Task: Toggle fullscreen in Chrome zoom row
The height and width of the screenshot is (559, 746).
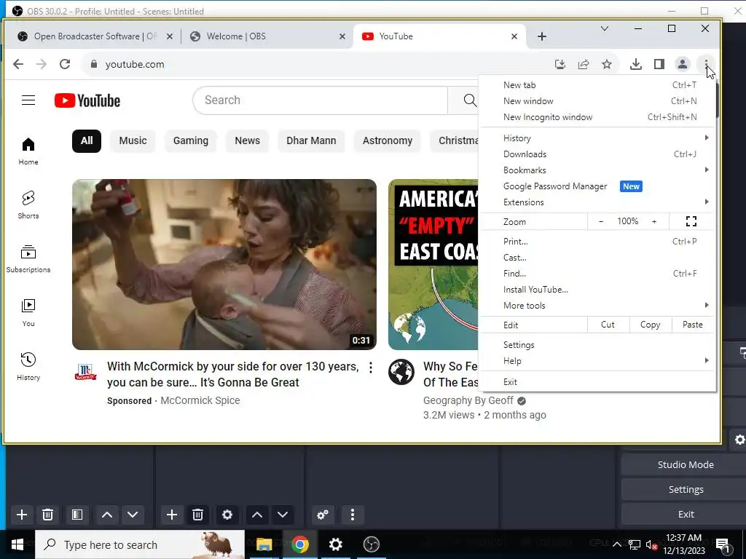Action: [691, 221]
